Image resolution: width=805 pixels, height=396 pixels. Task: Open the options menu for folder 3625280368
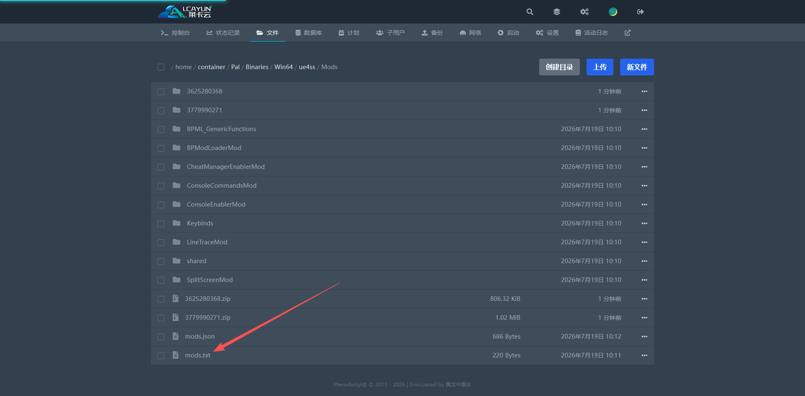click(x=644, y=91)
